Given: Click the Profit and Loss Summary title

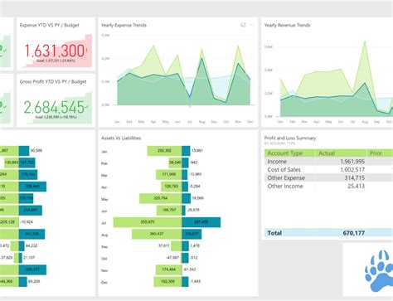Looking at the screenshot, I should [x=290, y=138].
